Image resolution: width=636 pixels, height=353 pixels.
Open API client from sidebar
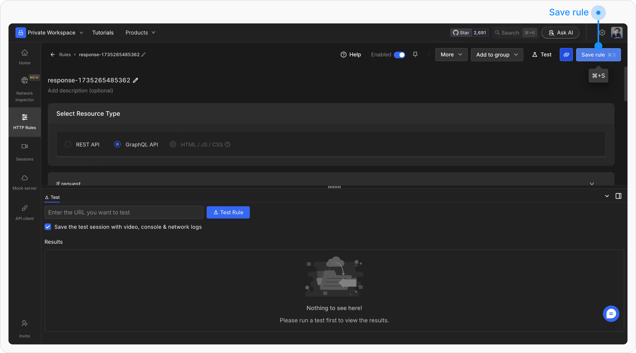24,208
